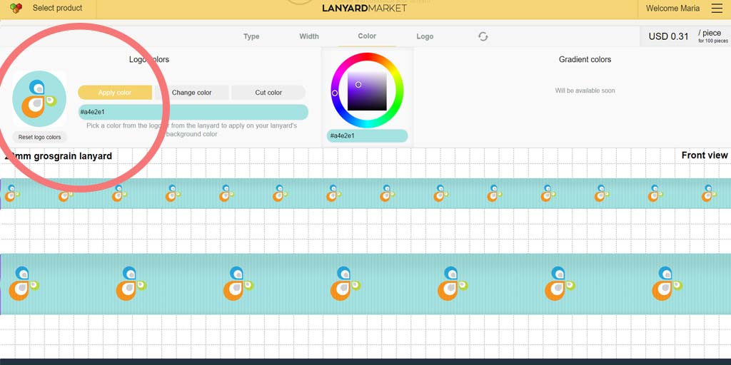The image size is (731, 365).
Task: Open the hamburger menu icon
Action: click(x=717, y=9)
